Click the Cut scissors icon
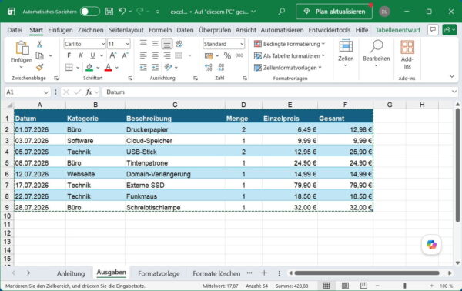 pyautogui.click(x=39, y=44)
